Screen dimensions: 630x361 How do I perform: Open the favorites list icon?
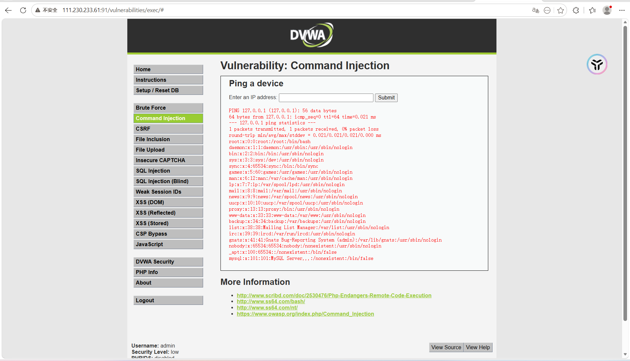click(592, 11)
